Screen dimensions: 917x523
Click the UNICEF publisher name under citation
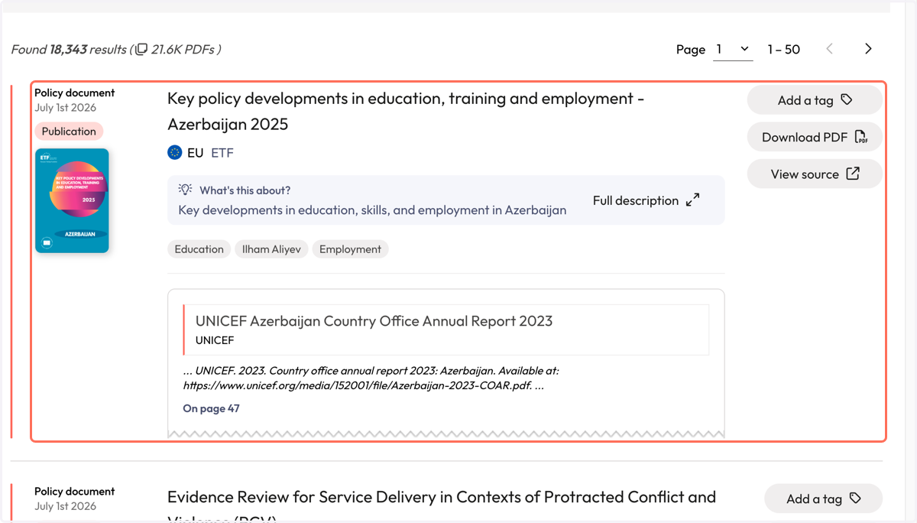coord(215,340)
